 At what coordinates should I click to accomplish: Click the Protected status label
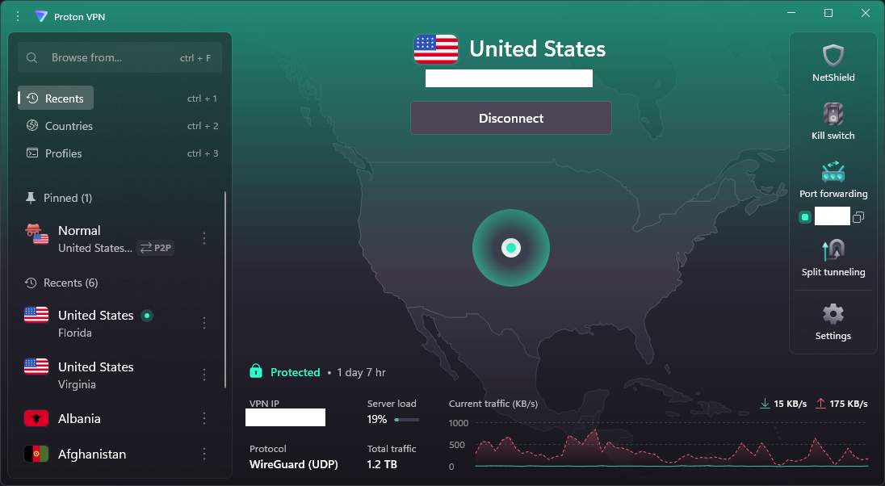(296, 372)
